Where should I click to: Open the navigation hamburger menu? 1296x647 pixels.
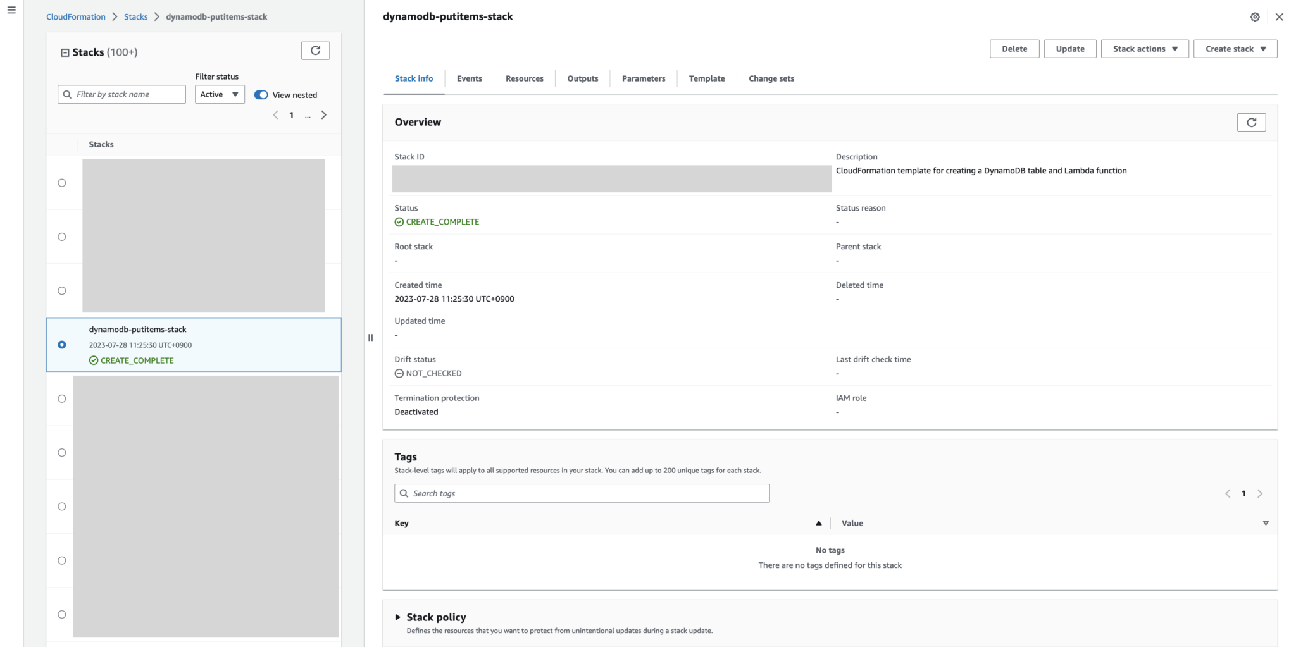10,9
